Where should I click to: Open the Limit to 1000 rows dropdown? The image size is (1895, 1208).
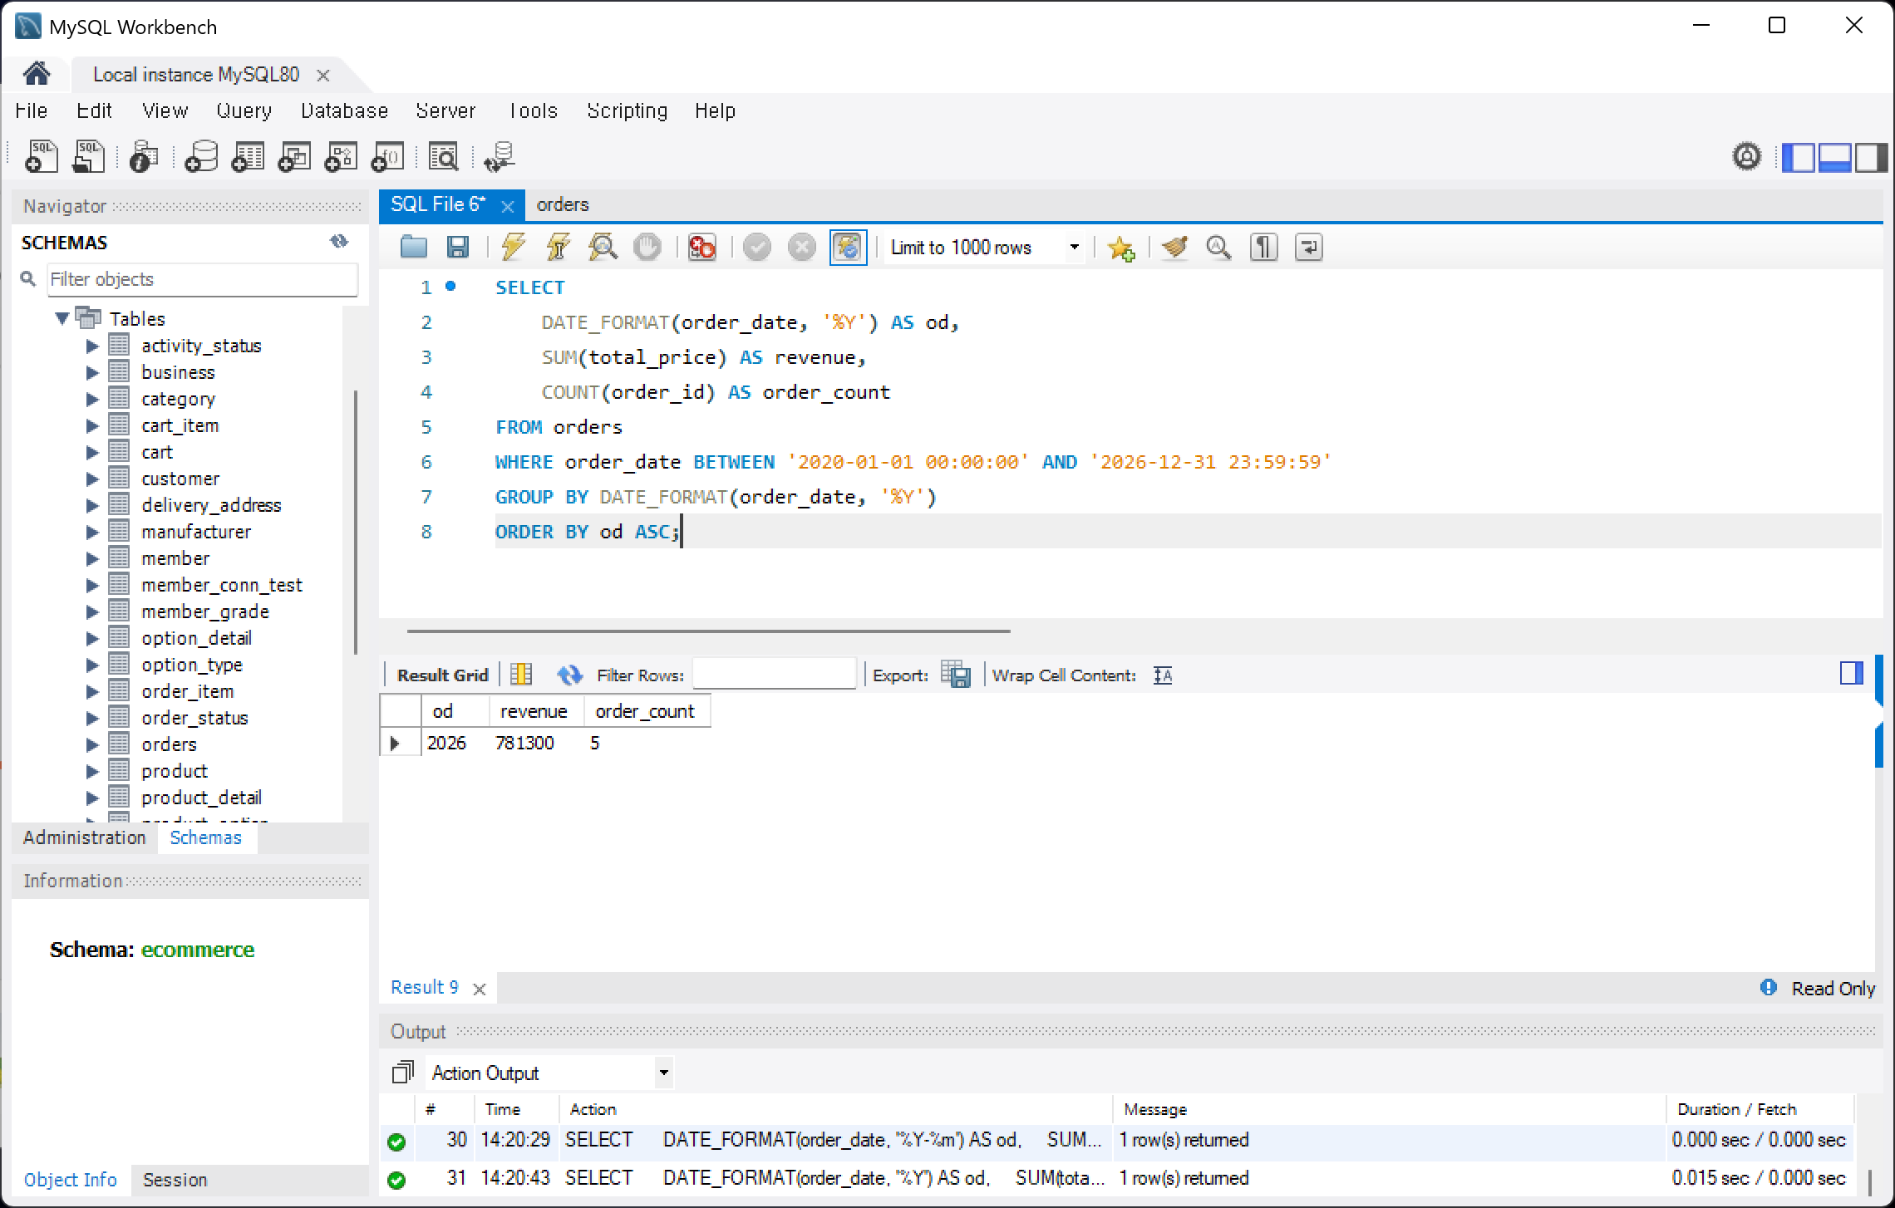[984, 247]
